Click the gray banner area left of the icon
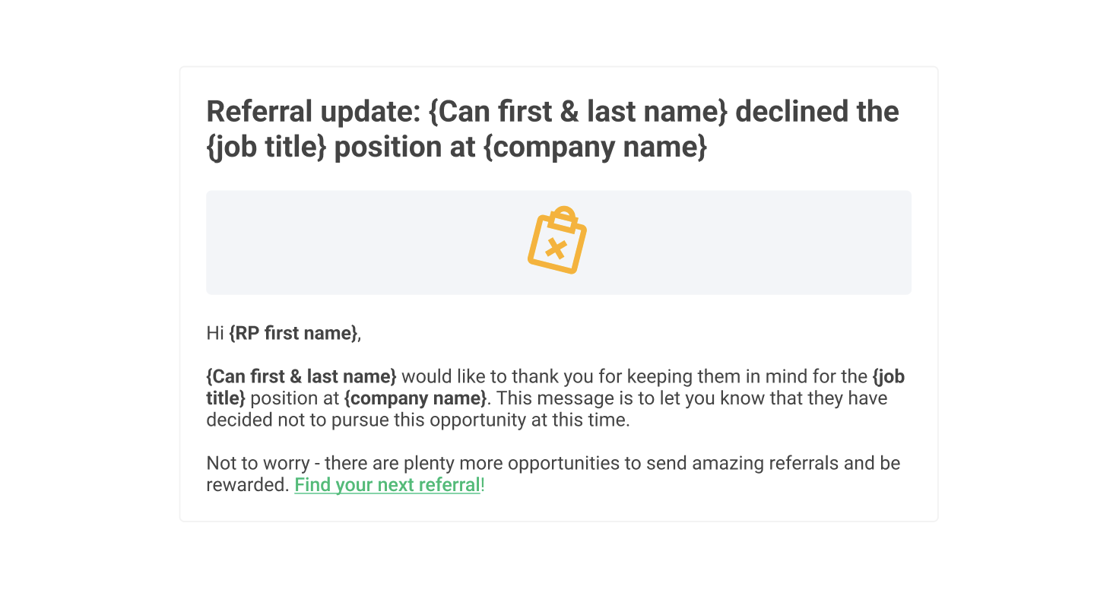 pyautogui.click(x=365, y=243)
